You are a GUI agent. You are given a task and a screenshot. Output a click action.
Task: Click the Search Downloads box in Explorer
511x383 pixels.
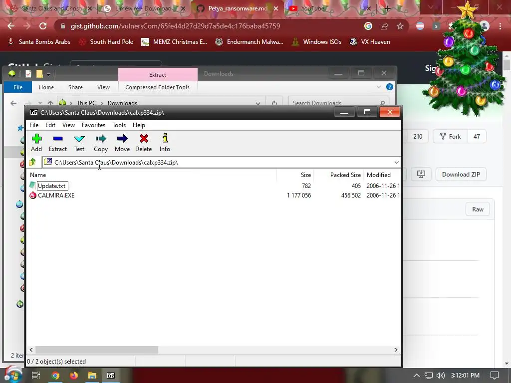339,102
